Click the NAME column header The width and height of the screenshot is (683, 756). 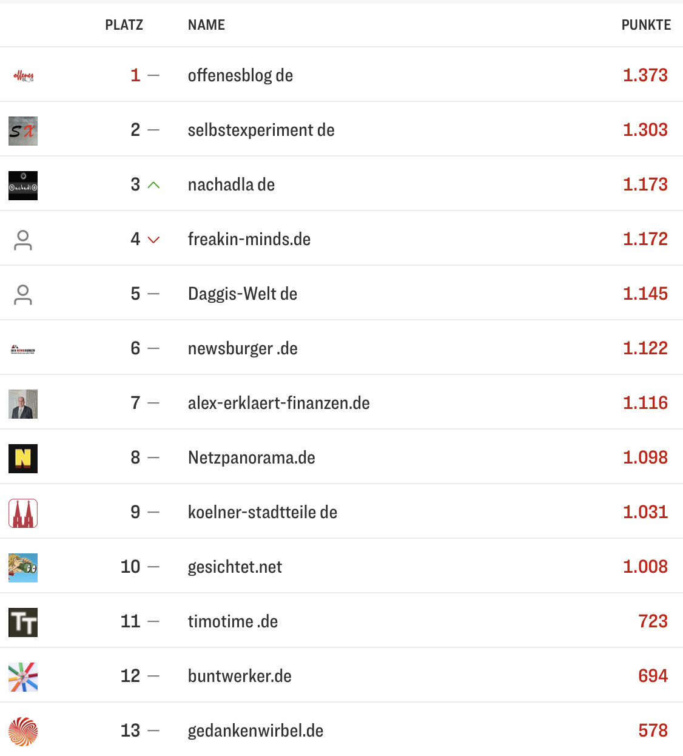pyautogui.click(x=206, y=25)
